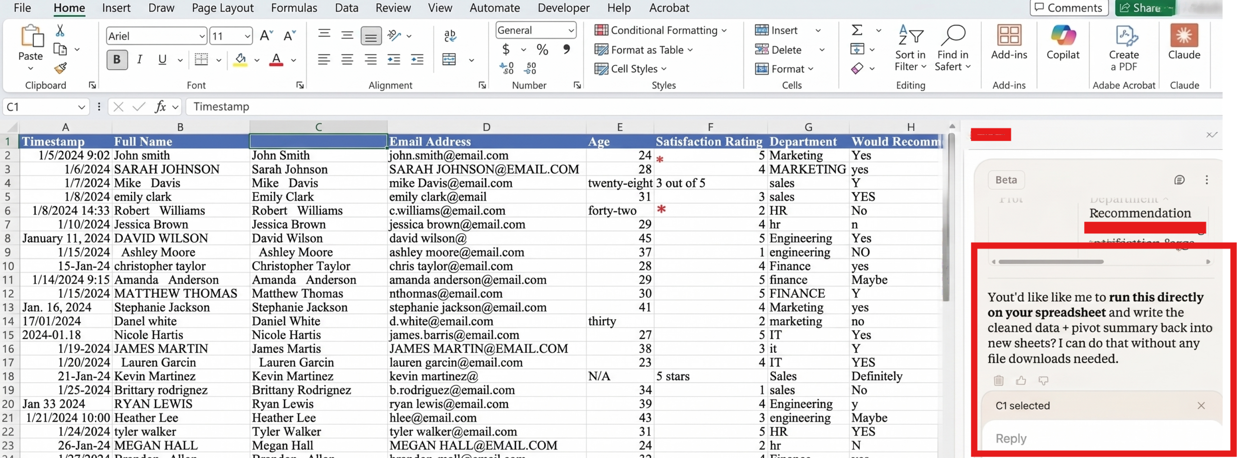Toggle italic formatting
This screenshot has width=1237, height=458.
point(140,59)
